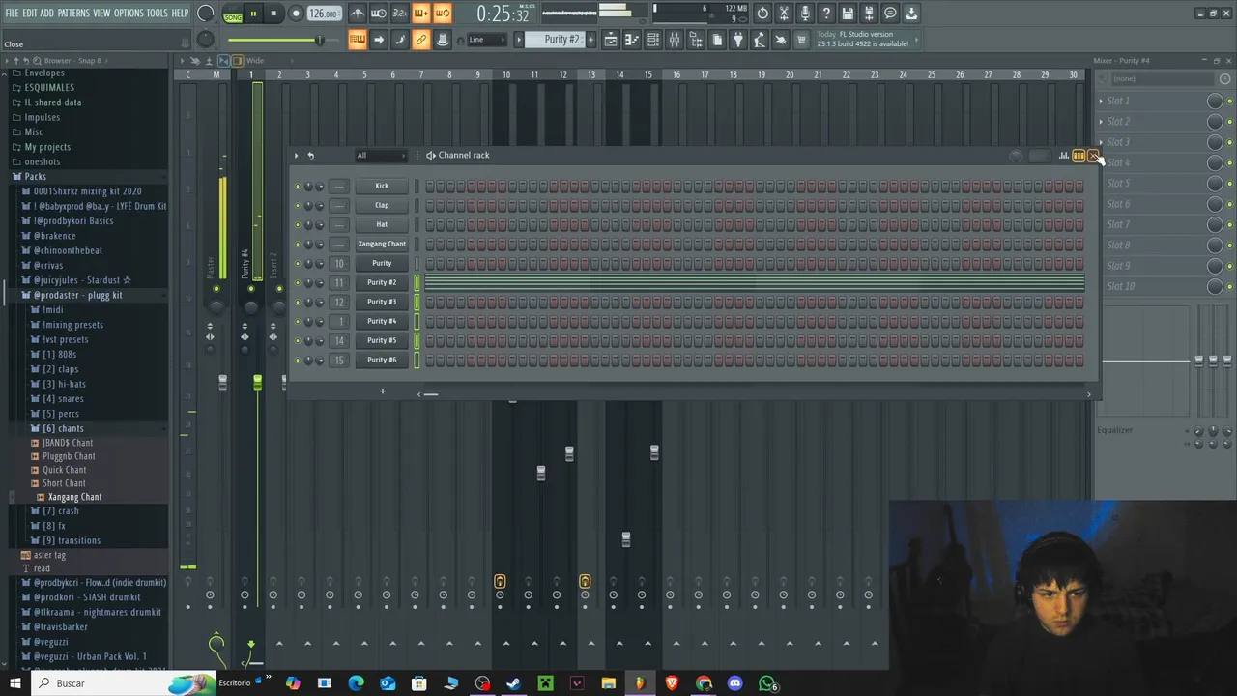Screen dimensions: 1237x696
Task: Toggle the blend recording (overdub) icon
Action: click(420, 14)
